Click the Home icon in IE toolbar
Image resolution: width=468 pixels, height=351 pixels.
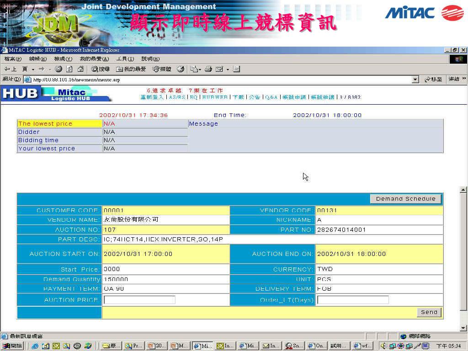tap(80, 69)
